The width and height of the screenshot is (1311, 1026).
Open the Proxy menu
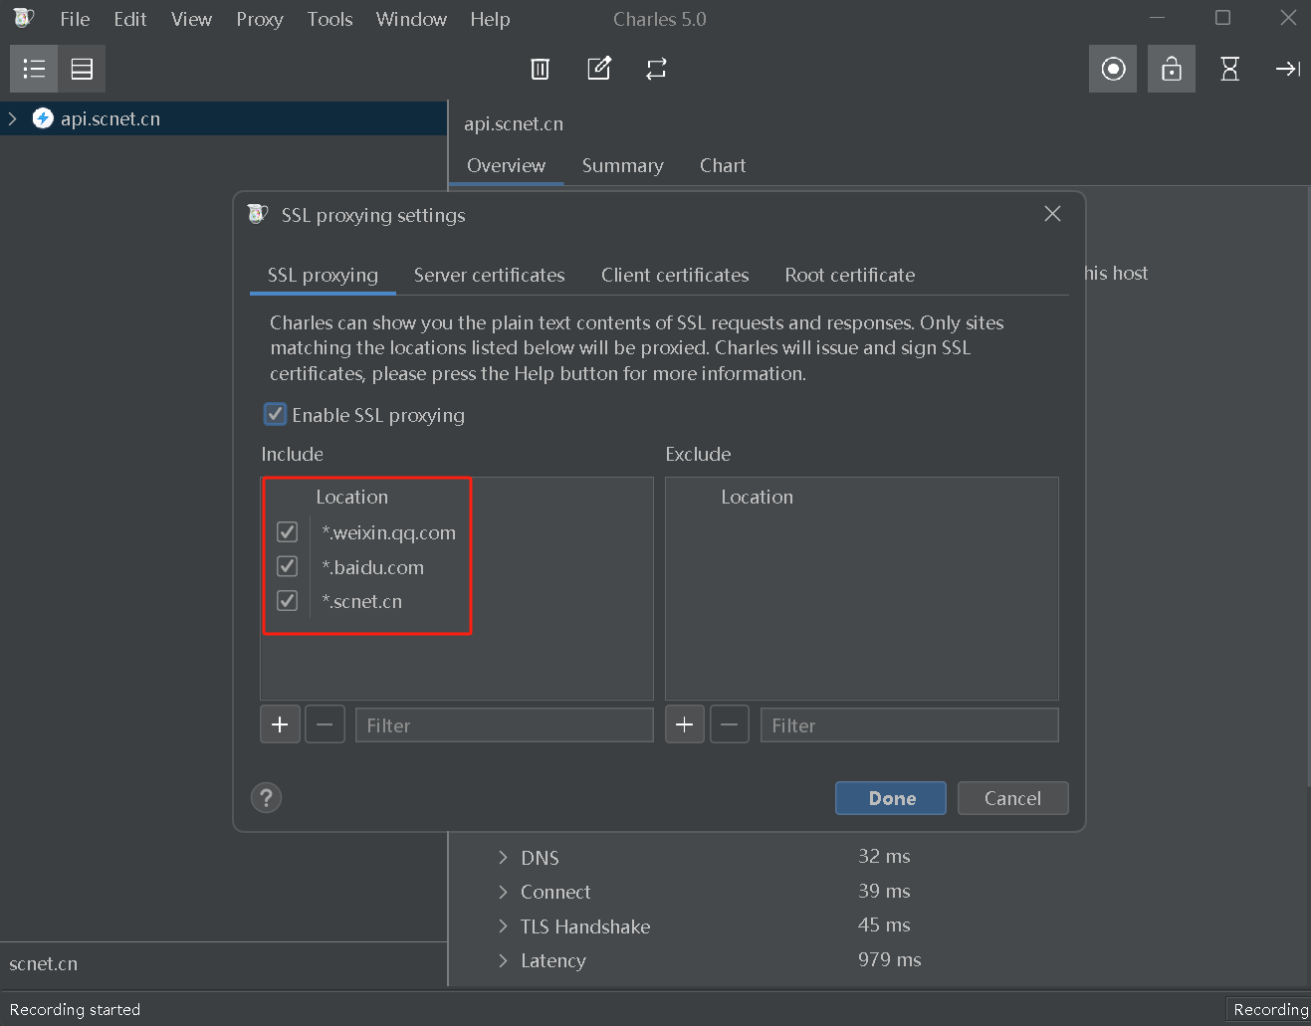click(260, 19)
